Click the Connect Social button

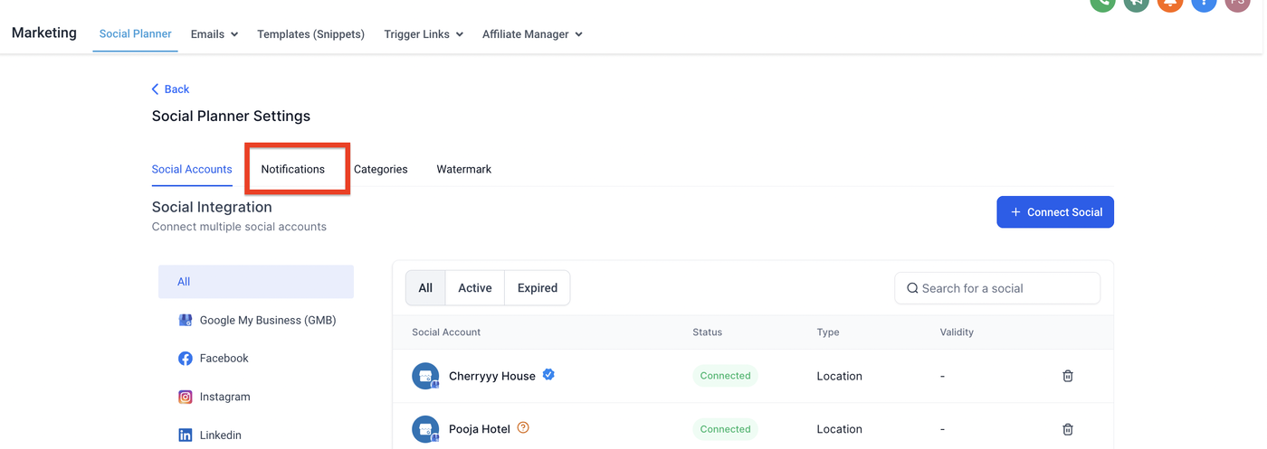[1054, 212]
